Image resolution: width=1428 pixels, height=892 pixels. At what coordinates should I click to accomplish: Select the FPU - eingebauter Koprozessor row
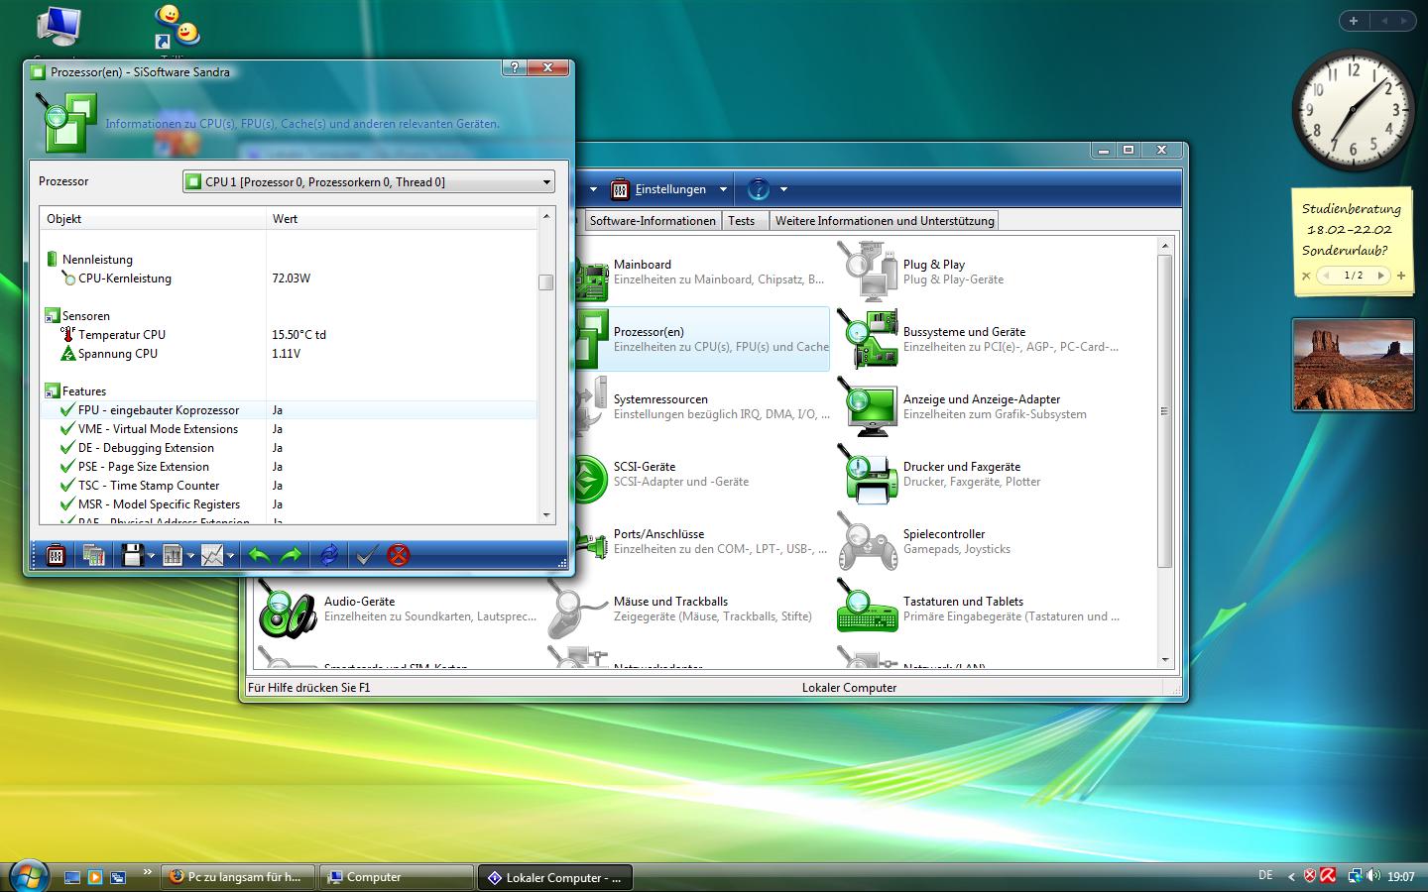click(x=289, y=410)
